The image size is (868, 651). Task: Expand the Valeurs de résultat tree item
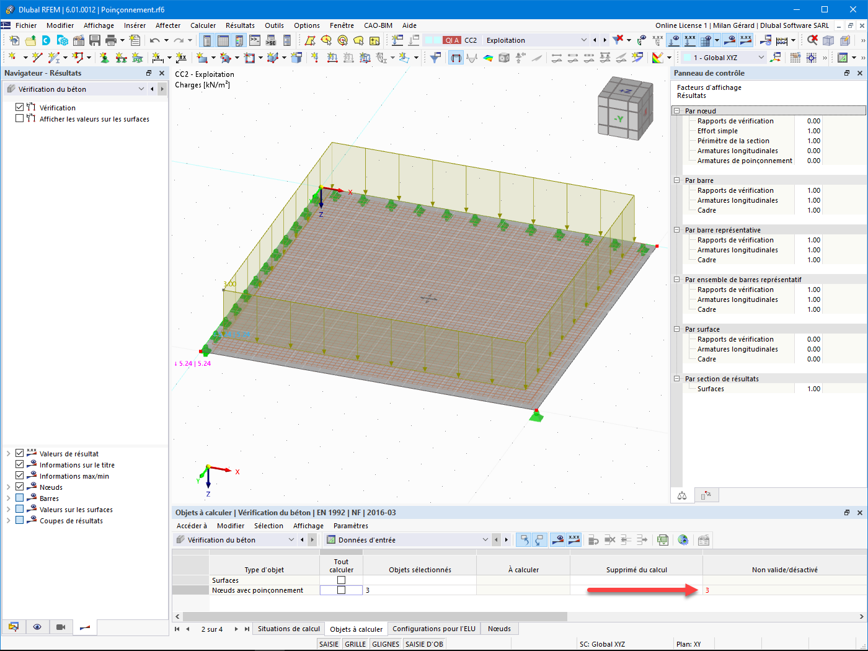click(8, 453)
